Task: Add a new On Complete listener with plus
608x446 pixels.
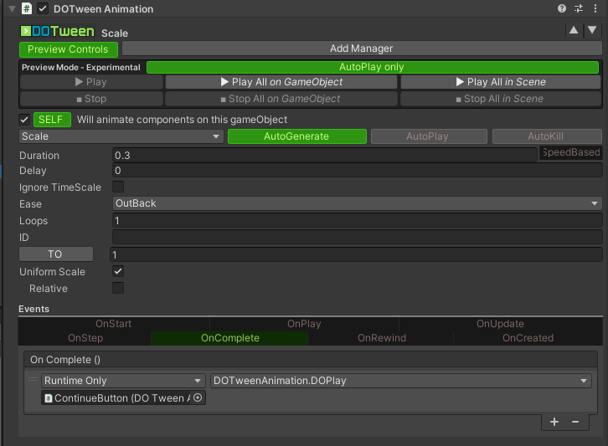Action: pos(554,422)
